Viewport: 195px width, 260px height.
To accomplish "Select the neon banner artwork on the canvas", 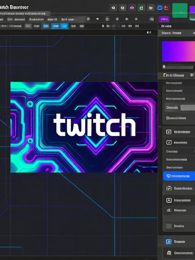I will pos(84,127).
